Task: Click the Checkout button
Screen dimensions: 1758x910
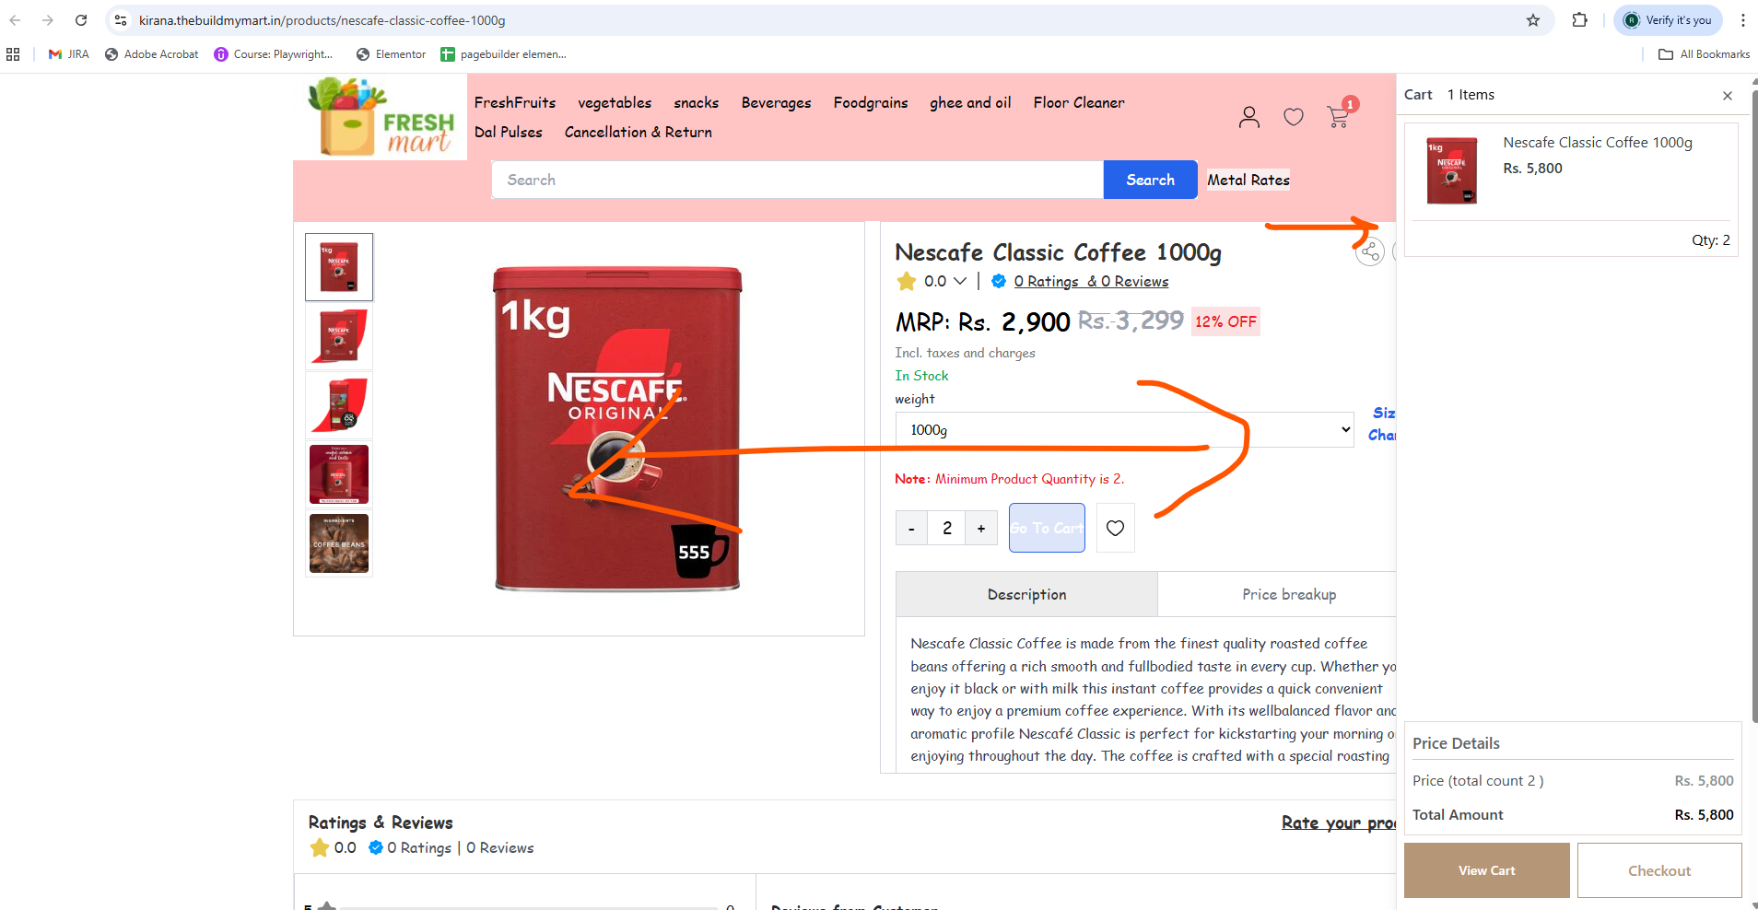Action: pos(1658,870)
